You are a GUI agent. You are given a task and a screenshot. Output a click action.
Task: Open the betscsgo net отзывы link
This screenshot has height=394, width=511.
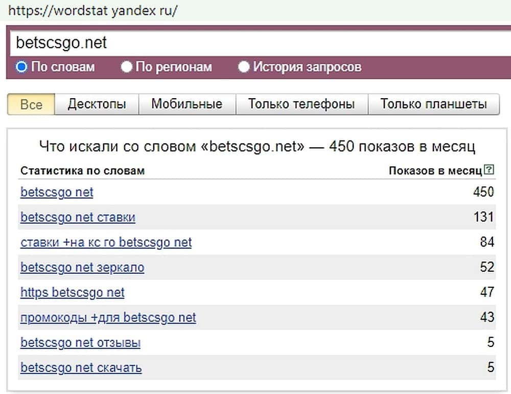[x=80, y=342]
